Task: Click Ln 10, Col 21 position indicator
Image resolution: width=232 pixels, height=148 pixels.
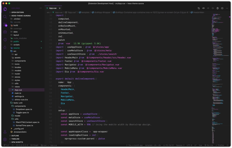Action: [168, 145]
